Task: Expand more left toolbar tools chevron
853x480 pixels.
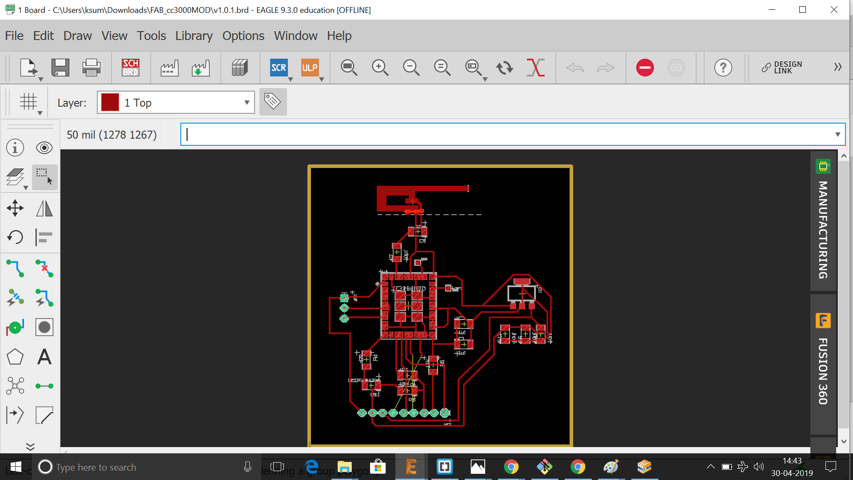Action: click(30, 446)
